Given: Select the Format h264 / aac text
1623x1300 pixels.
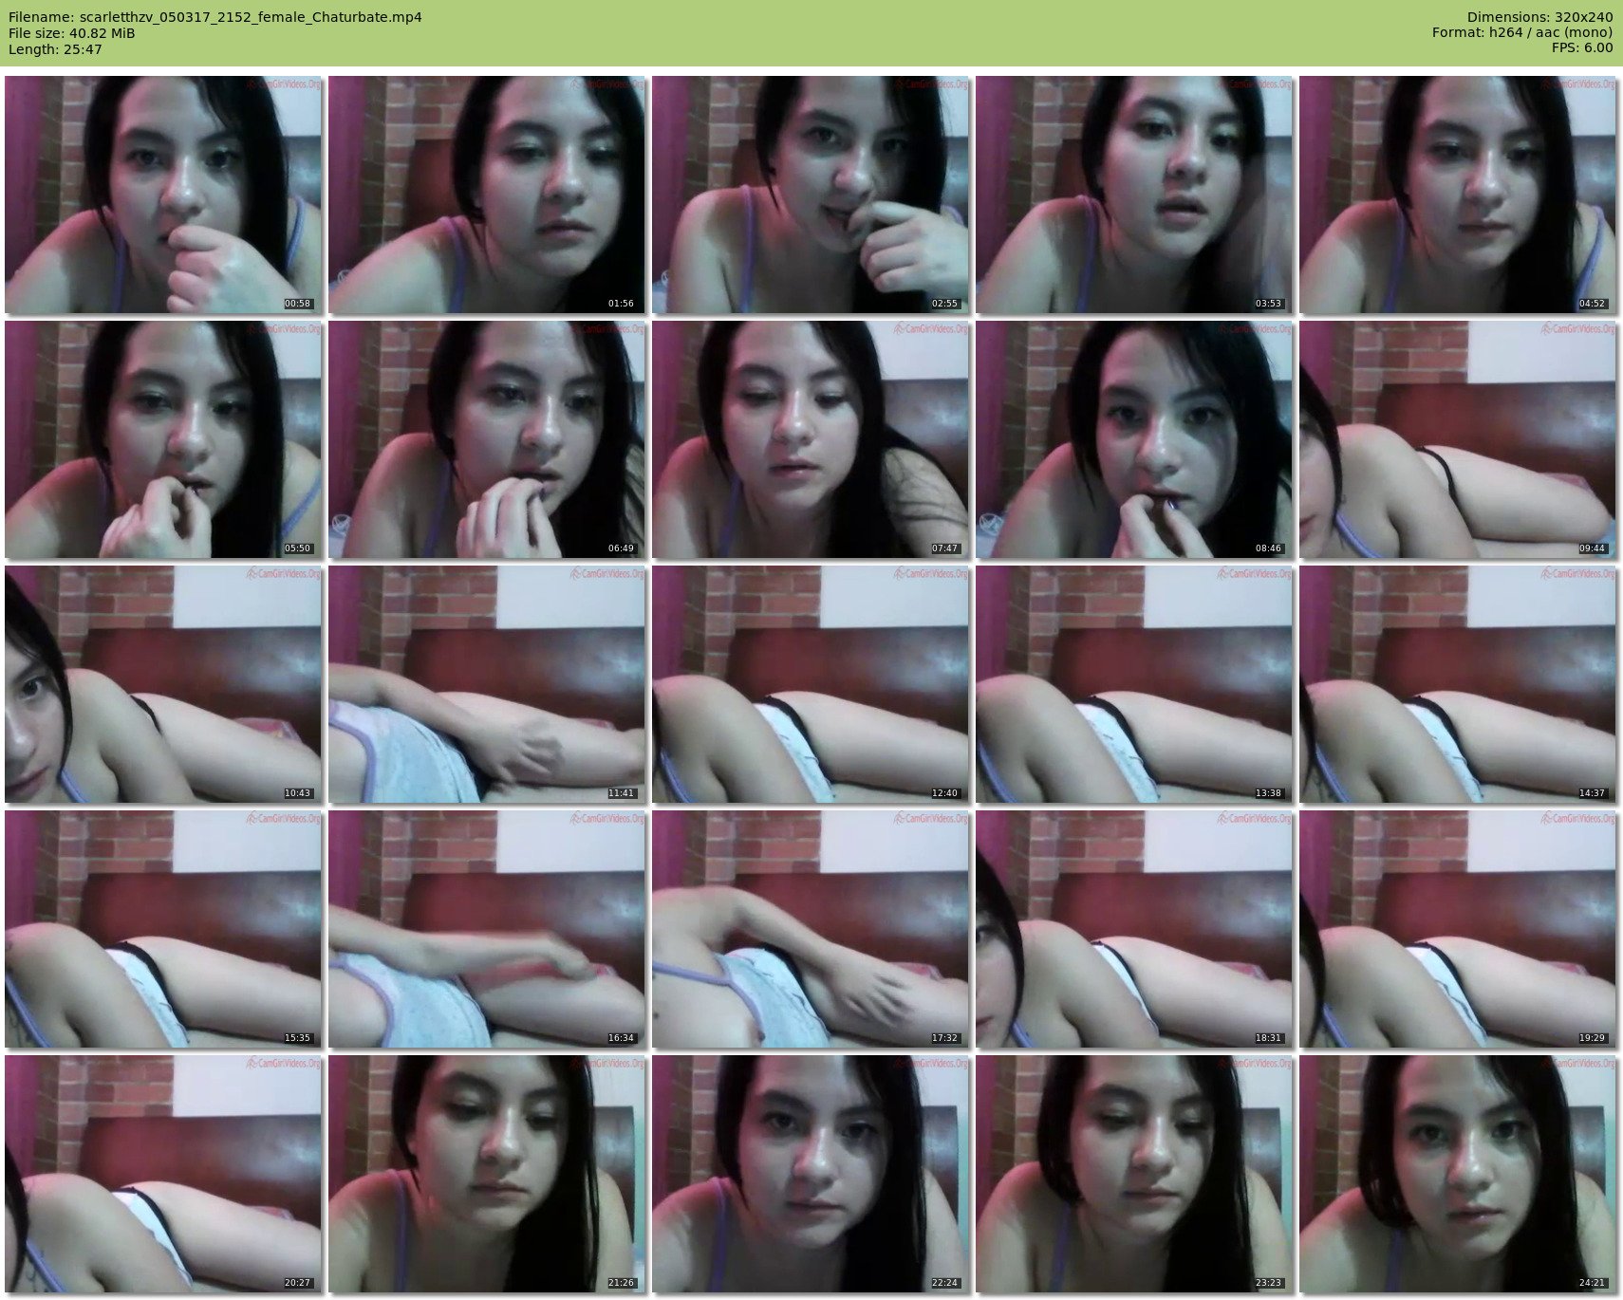Looking at the screenshot, I should coord(1521,33).
